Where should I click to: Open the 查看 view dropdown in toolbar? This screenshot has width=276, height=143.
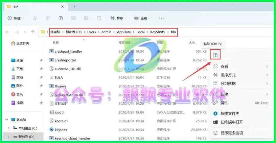click(x=142, y=18)
